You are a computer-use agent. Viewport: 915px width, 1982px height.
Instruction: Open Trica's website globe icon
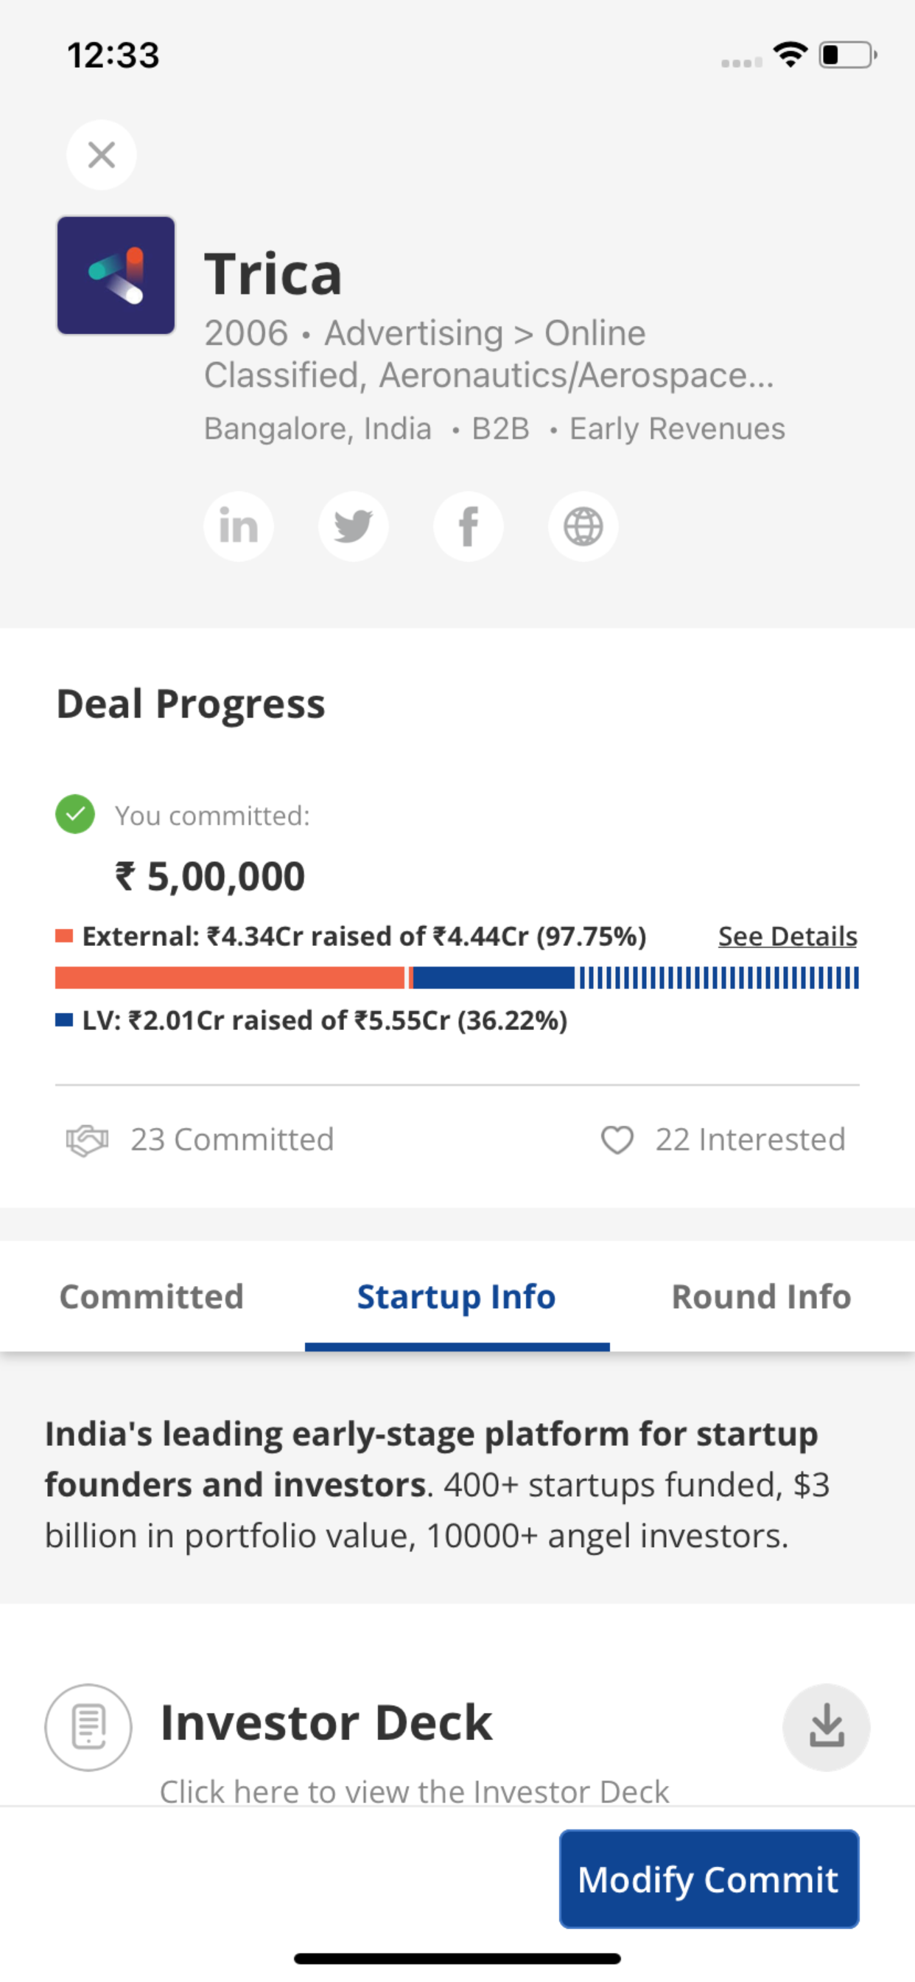point(583,526)
